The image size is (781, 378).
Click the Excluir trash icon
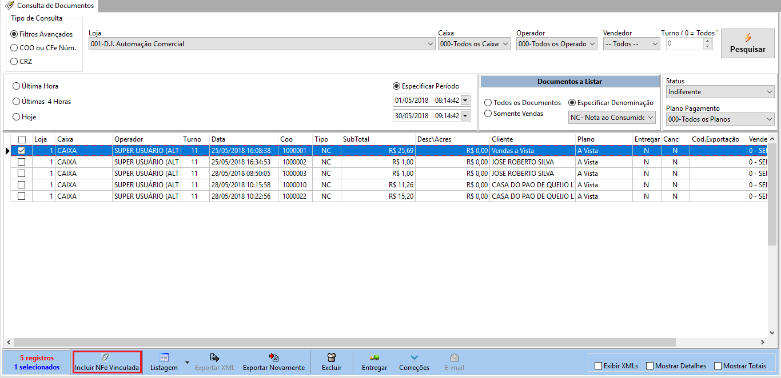(x=331, y=357)
